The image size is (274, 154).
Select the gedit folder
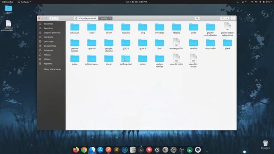coord(194,29)
